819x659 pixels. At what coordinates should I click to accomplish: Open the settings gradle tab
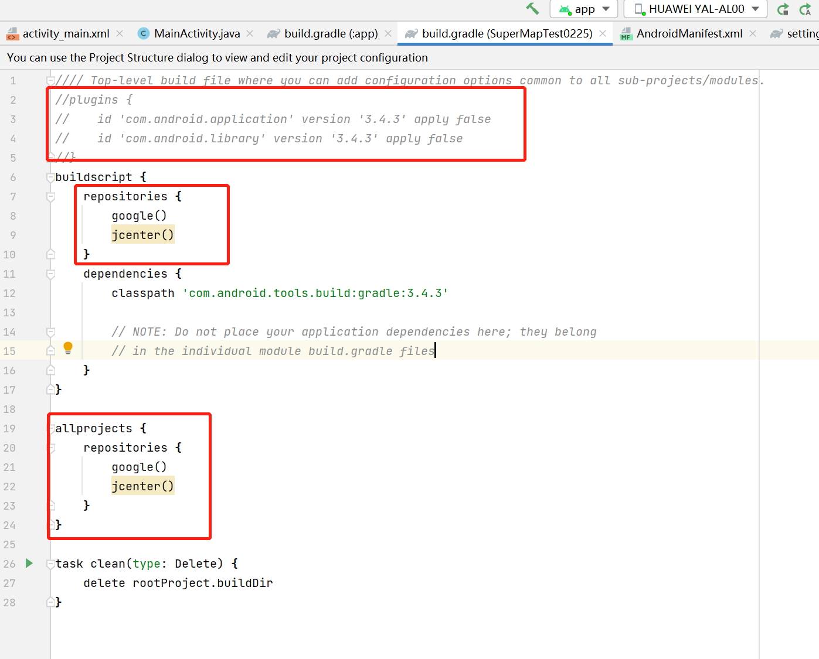[x=794, y=33]
